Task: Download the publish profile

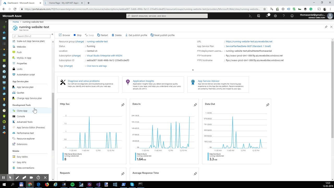Action: click(x=136, y=35)
